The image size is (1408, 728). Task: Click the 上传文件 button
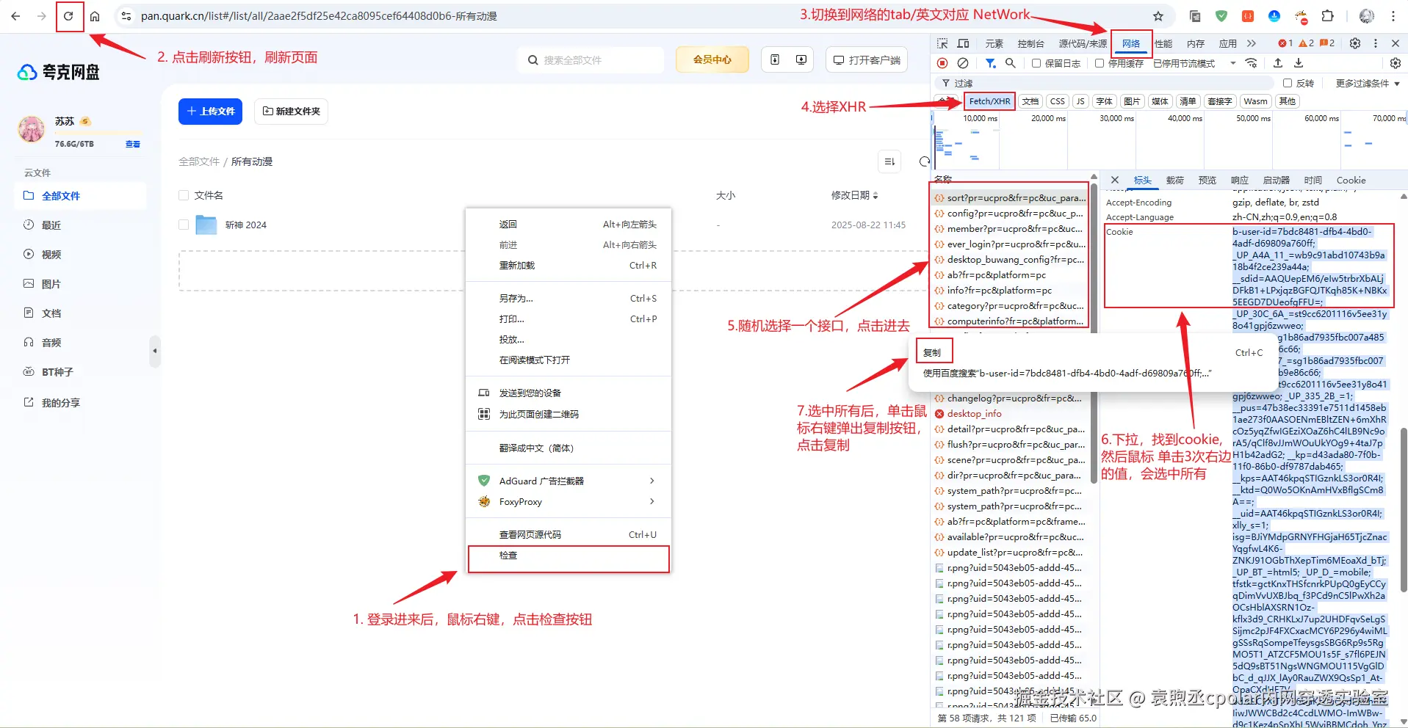(210, 111)
